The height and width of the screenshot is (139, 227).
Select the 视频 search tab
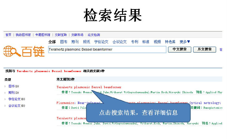click(x=157, y=42)
